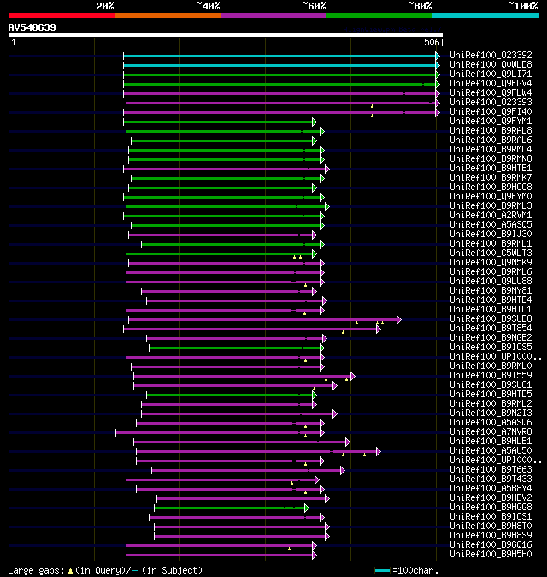
Task: Open UniRef100_B9SUB8 entry
Action: (491, 318)
